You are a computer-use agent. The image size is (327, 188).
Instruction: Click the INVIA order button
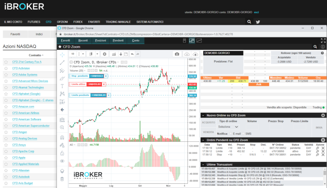pyautogui.click(x=319, y=127)
